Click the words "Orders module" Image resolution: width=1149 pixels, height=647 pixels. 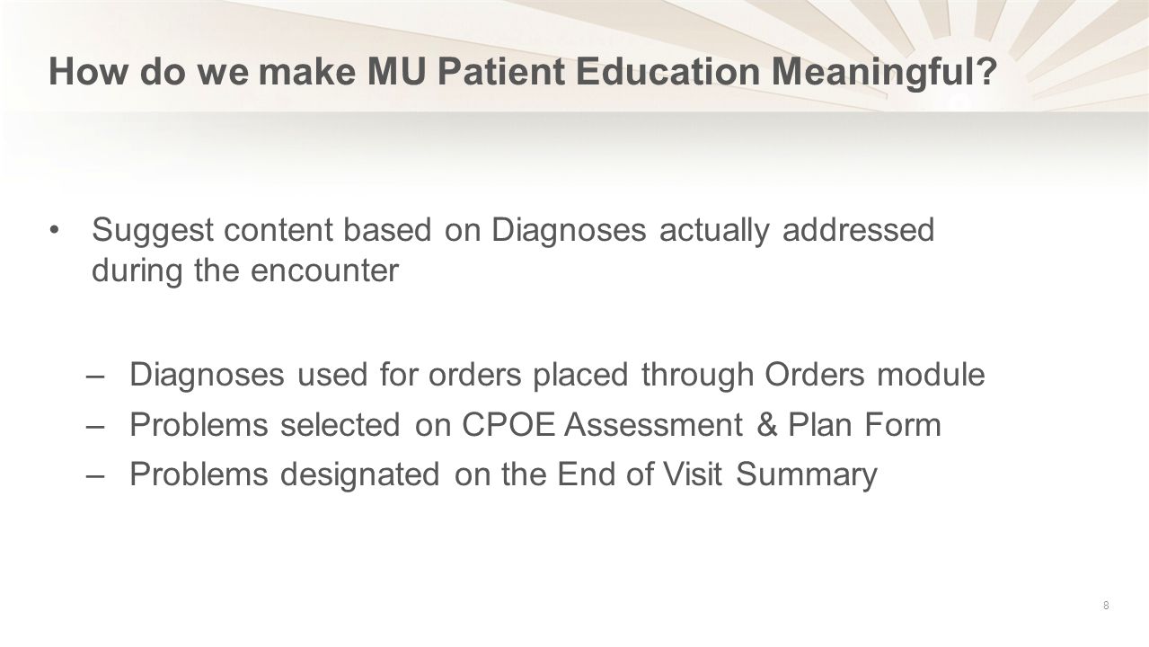(x=875, y=375)
